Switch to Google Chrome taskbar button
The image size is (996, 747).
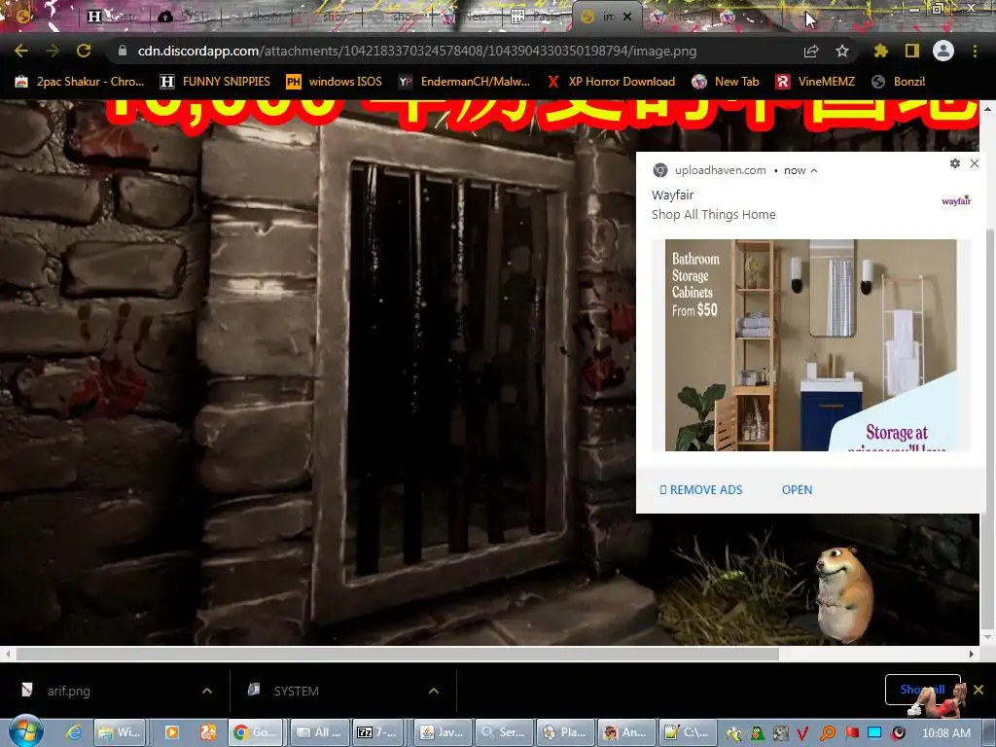click(256, 732)
